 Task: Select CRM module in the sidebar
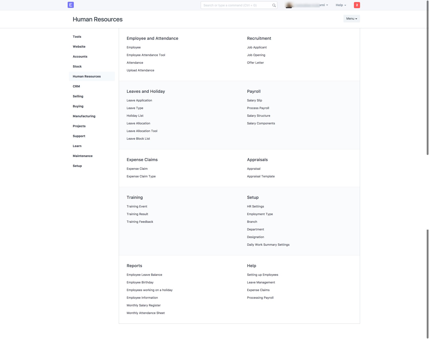pos(76,86)
